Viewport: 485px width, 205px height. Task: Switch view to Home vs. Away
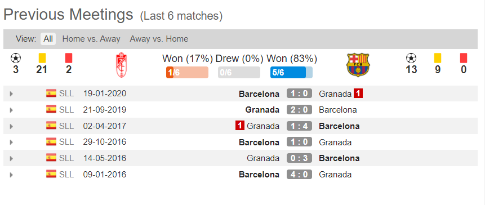tap(91, 39)
